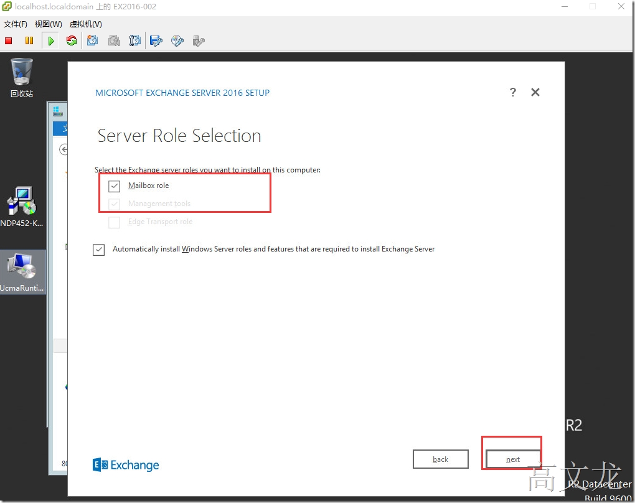Click back arrow in the background explorer window
This screenshot has width=635, height=503.
click(63, 149)
